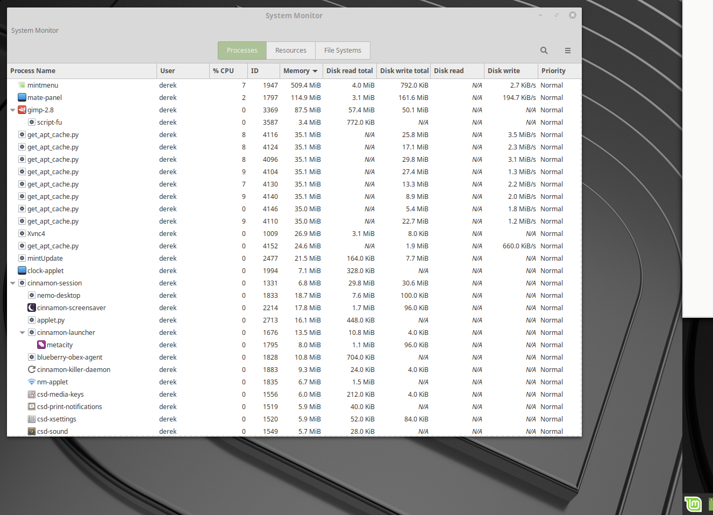Select the mintUpdate process name
Viewport: 713px width, 515px height.
point(45,258)
